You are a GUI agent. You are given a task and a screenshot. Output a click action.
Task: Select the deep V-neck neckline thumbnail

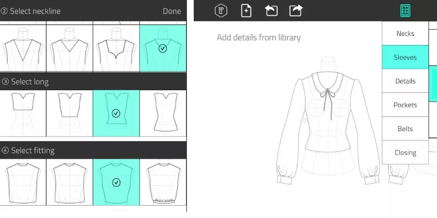click(x=23, y=48)
